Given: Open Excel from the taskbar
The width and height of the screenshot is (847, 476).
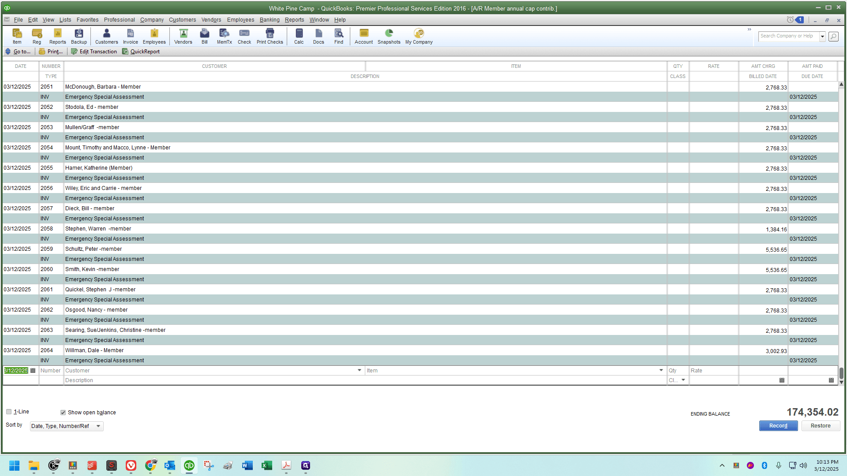Looking at the screenshot, I should click(266, 465).
